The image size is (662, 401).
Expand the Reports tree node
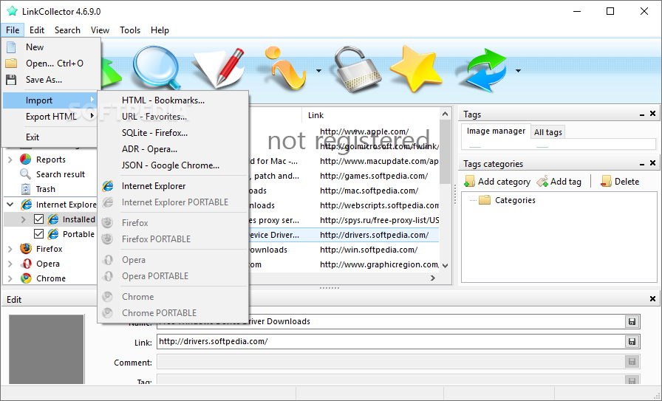point(10,160)
